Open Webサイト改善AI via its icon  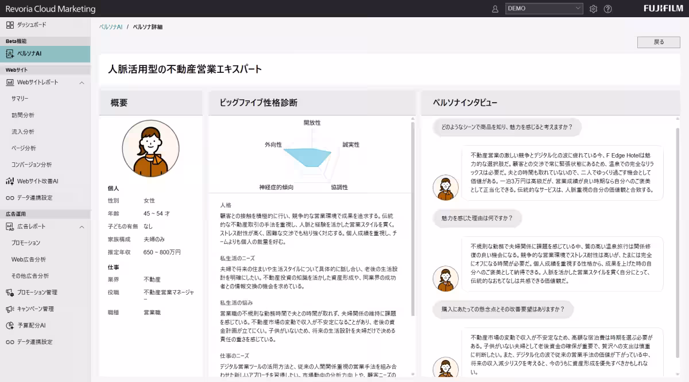9,181
